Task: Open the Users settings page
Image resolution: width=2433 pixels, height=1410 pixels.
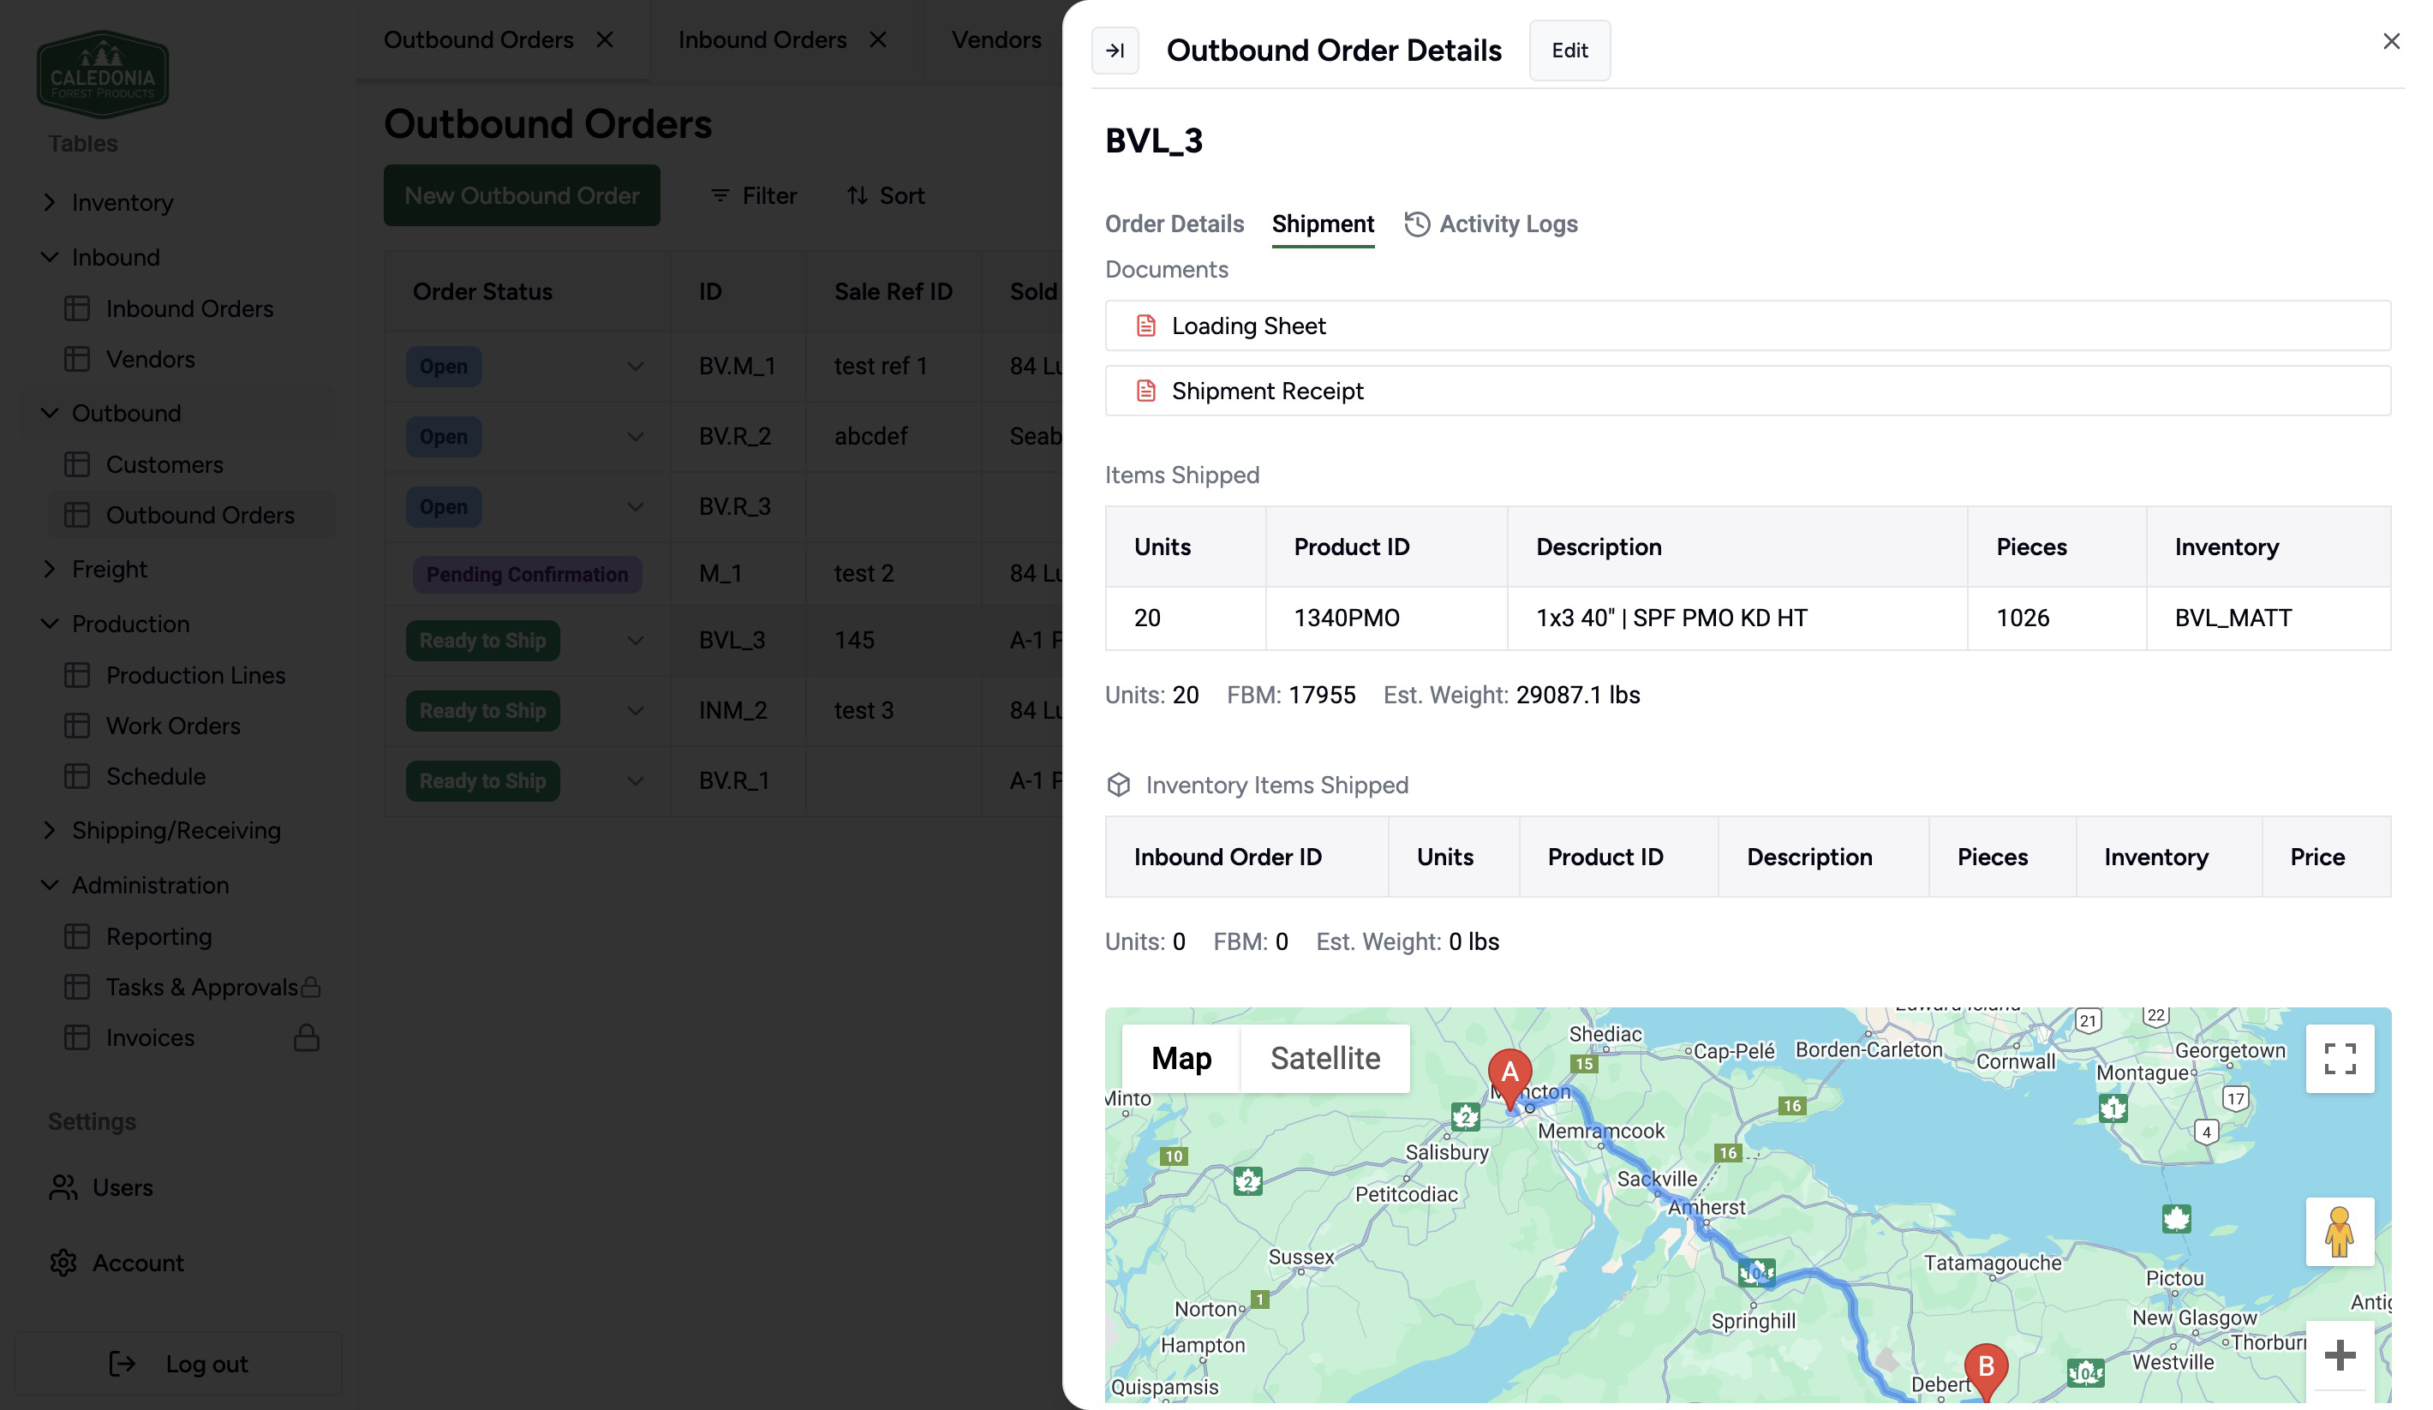Action: (x=122, y=1187)
